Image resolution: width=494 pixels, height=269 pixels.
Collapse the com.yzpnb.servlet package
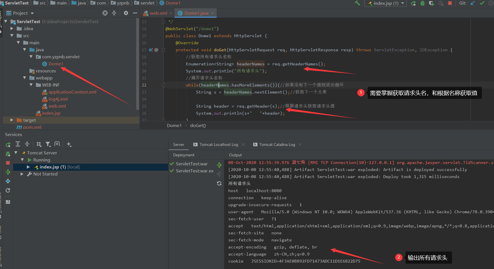(x=31, y=57)
